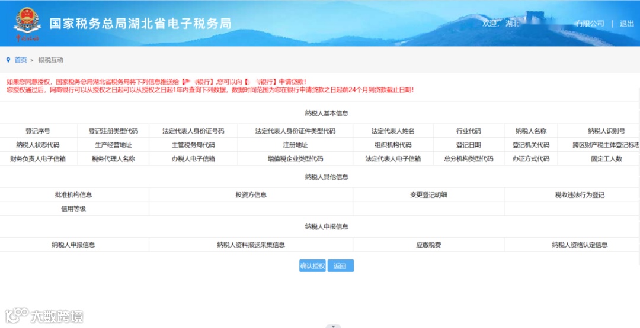Click 银税互动 breadcrumb text
The width and height of the screenshot is (640, 328).
(x=50, y=60)
